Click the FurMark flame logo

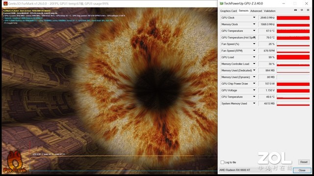tap(14, 162)
